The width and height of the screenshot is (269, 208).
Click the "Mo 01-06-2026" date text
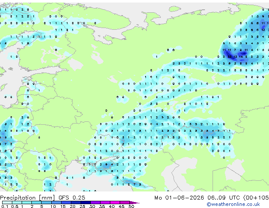click(x=179, y=198)
